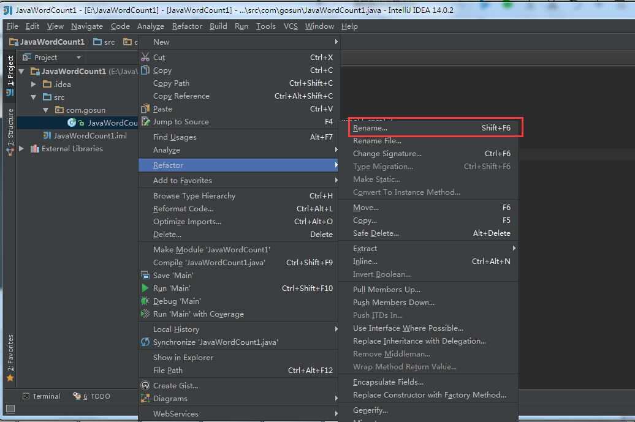Select Reformat Code... in context menu
This screenshot has height=422, width=635.
tap(239, 208)
